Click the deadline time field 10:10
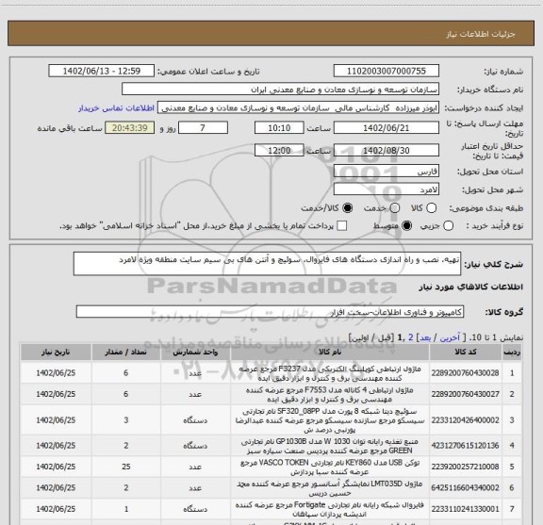The width and height of the screenshot is (543, 525). 279,128
